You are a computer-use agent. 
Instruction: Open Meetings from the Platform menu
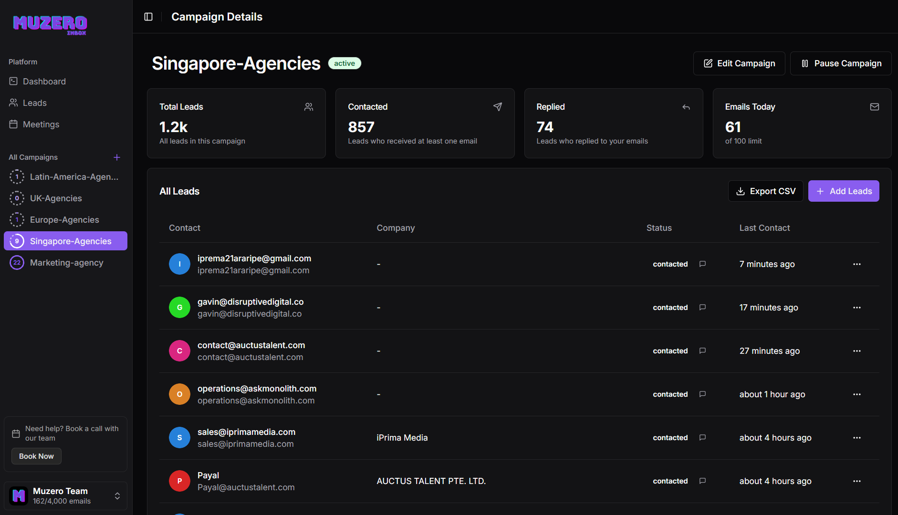coord(41,124)
